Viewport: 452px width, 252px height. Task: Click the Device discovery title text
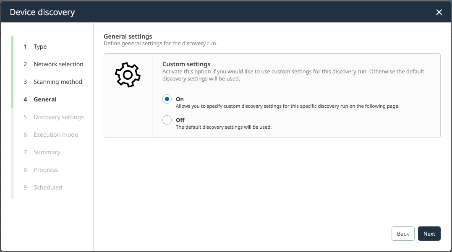[42, 12]
